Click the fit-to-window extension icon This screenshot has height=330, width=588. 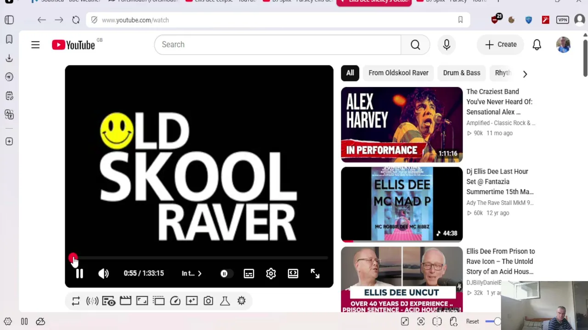tap(142, 301)
